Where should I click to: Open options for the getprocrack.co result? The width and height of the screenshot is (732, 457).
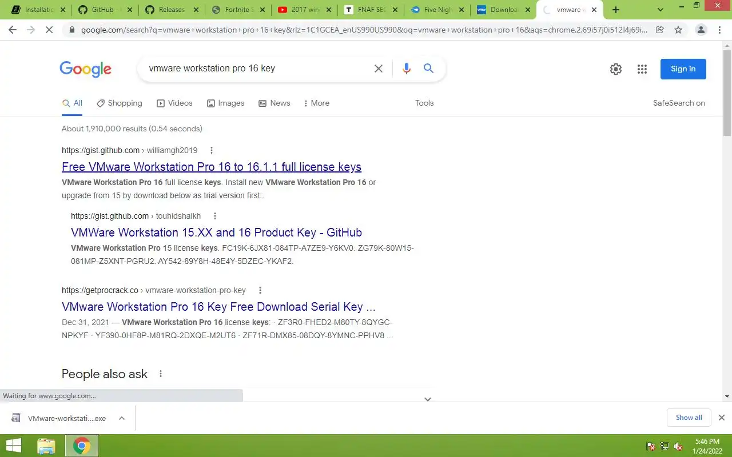point(260,290)
